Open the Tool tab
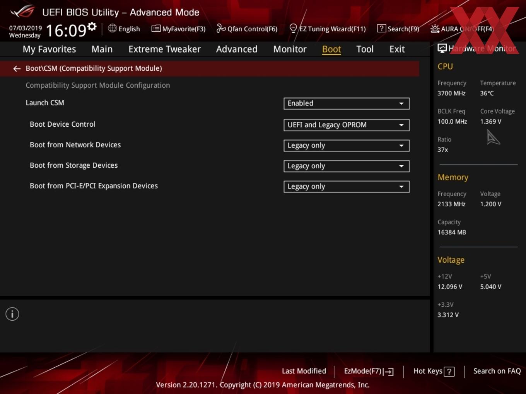Image resolution: width=526 pixels, height=394 pixels. [365, 49]
